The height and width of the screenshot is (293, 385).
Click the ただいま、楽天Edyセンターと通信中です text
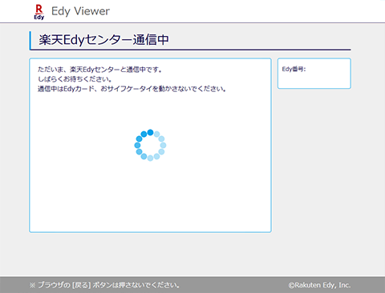coord(99,70)
